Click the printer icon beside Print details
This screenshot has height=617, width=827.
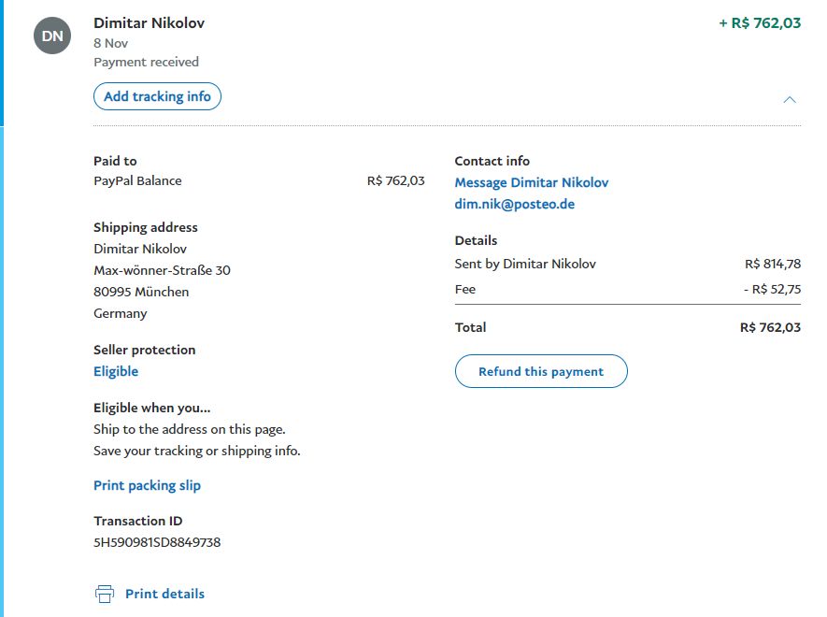click(105, 594)
